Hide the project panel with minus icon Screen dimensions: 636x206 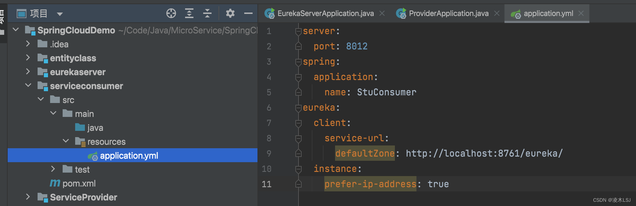pyautogui.click(x=248, y=14)
